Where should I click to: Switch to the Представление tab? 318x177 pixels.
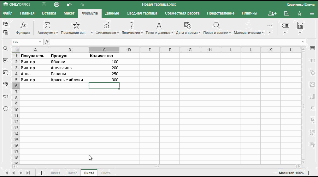tap(221, 13)
